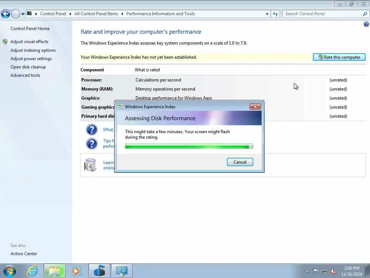Open Windows Media Player taskbar icon
Image resolution: width=370 pixels, height=278 pixels.
coord(76,271)
